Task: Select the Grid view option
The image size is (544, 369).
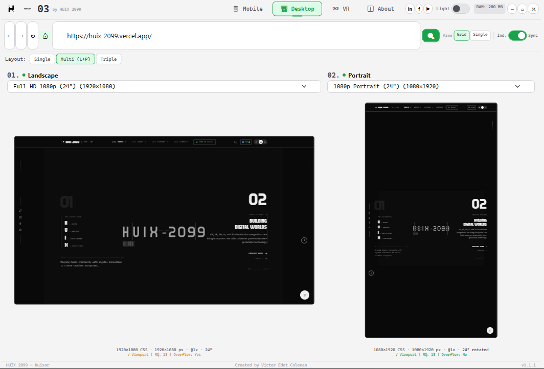Action: coord(462,35)
